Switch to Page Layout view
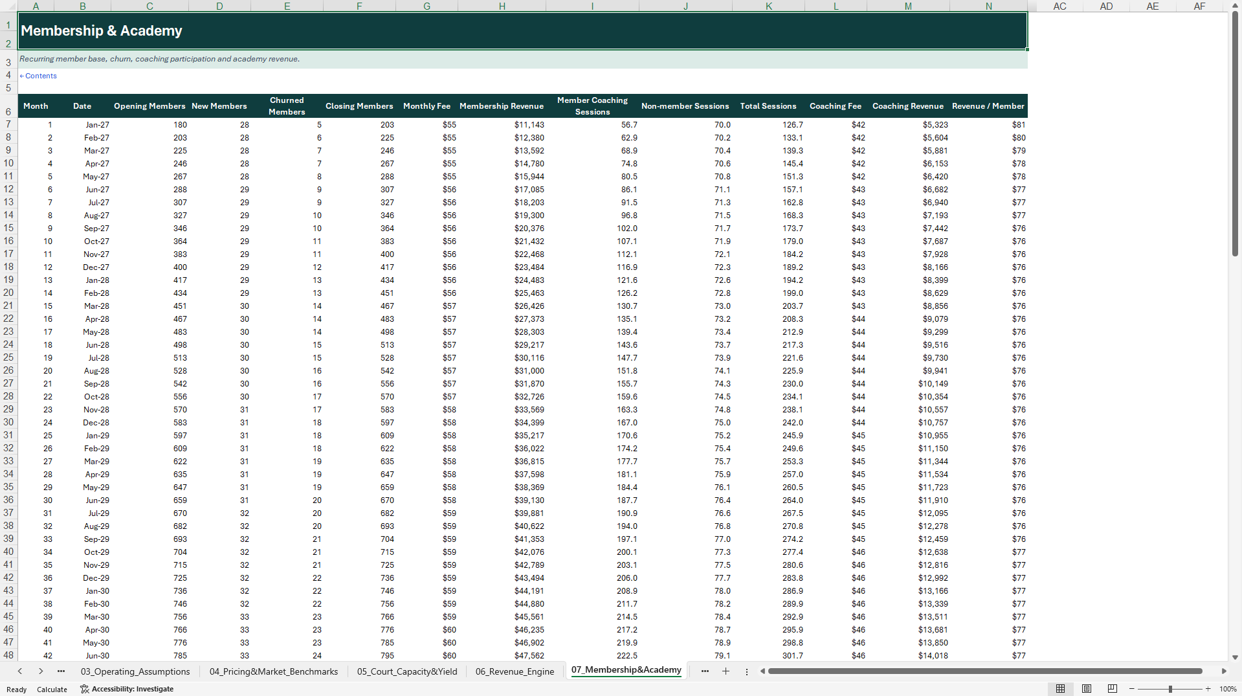The image size is (1242, 696). click(x=1087, y=689)
